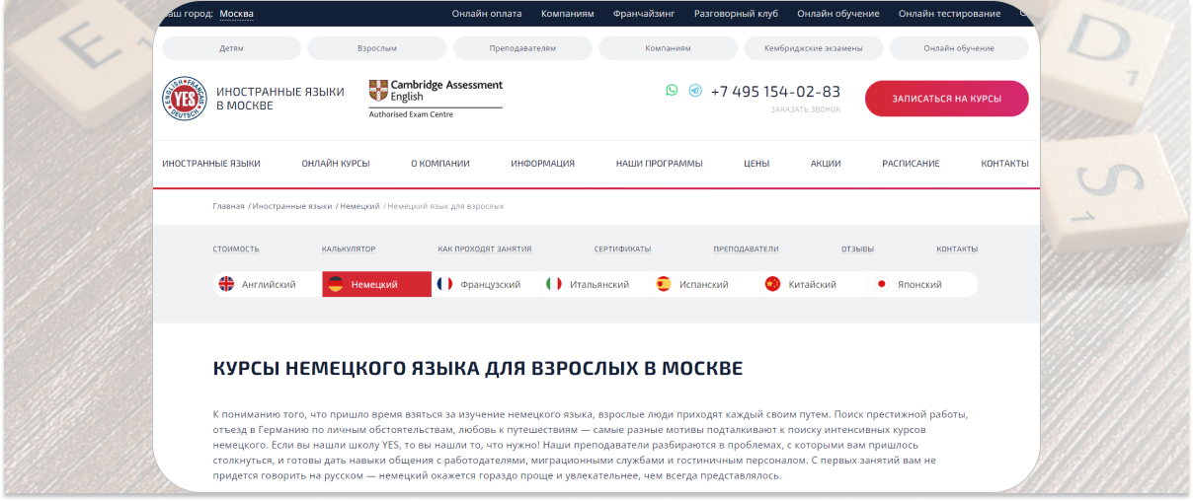1193x501 pixels.
Task: Click the YES school round logo
Action: click(x=184, y=99)
